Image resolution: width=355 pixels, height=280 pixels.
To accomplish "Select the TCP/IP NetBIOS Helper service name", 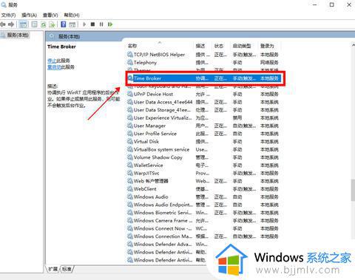I will [x=159, y=55].
